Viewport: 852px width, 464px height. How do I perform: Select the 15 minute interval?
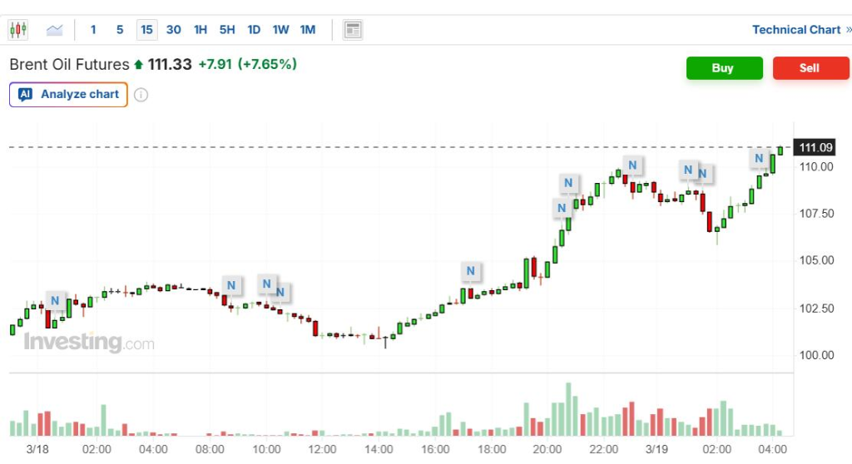click(146, 29)
